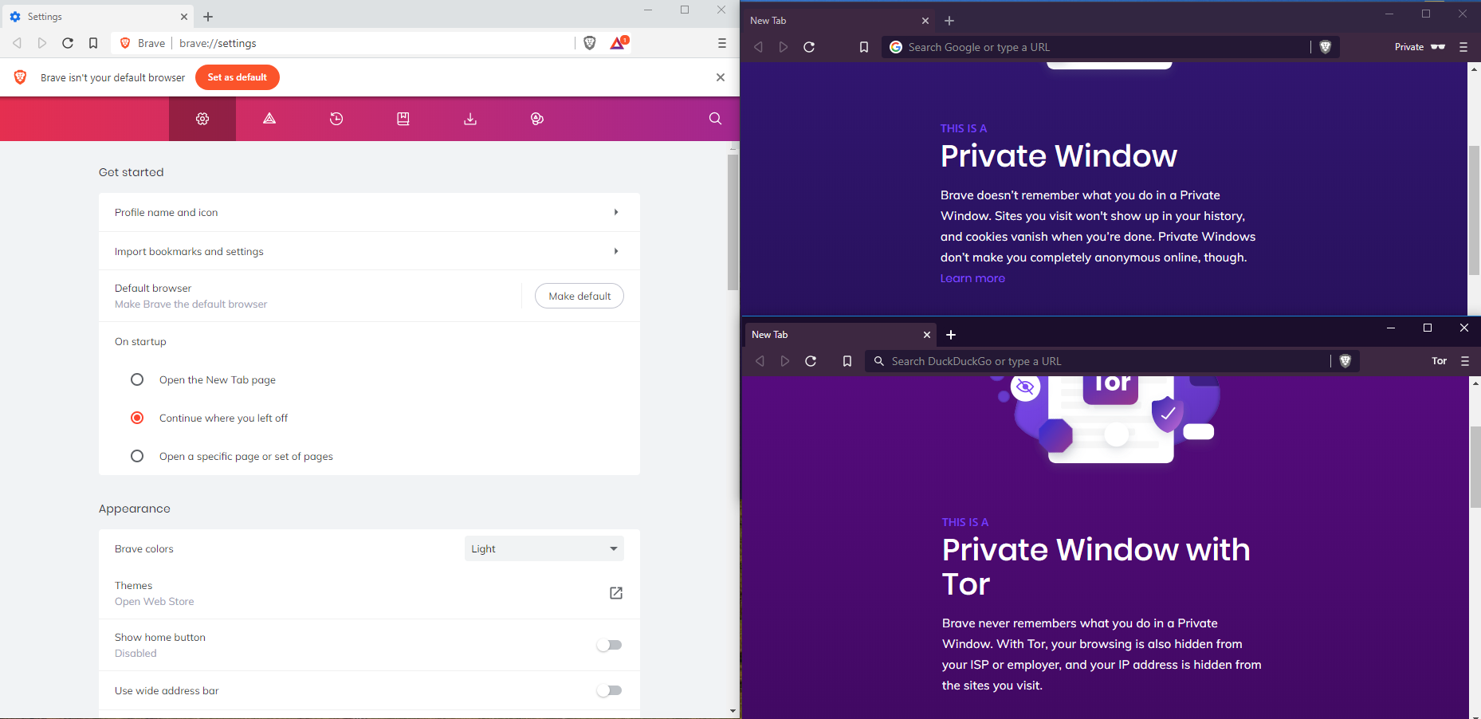
Task: Bookmark the page in the Private window
Action: click(864, 47)
